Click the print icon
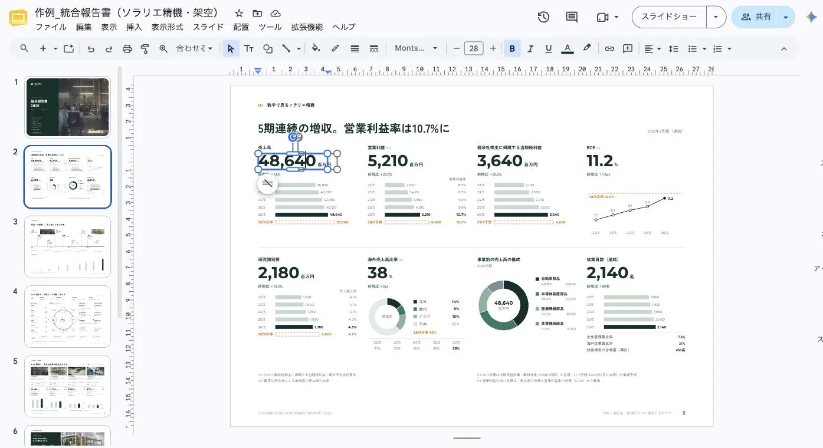Image resolution: width=823 pixels, height=448 pixels. tap(127, 48)
